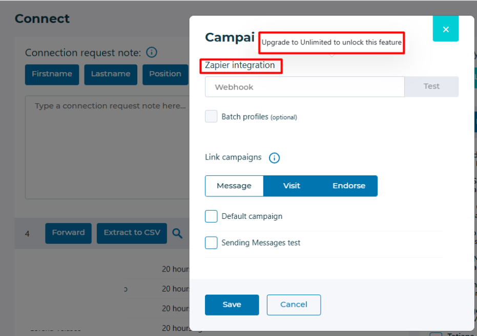477x336 pixels.
Task: Click the Forward button
Action: click(69, 233)
